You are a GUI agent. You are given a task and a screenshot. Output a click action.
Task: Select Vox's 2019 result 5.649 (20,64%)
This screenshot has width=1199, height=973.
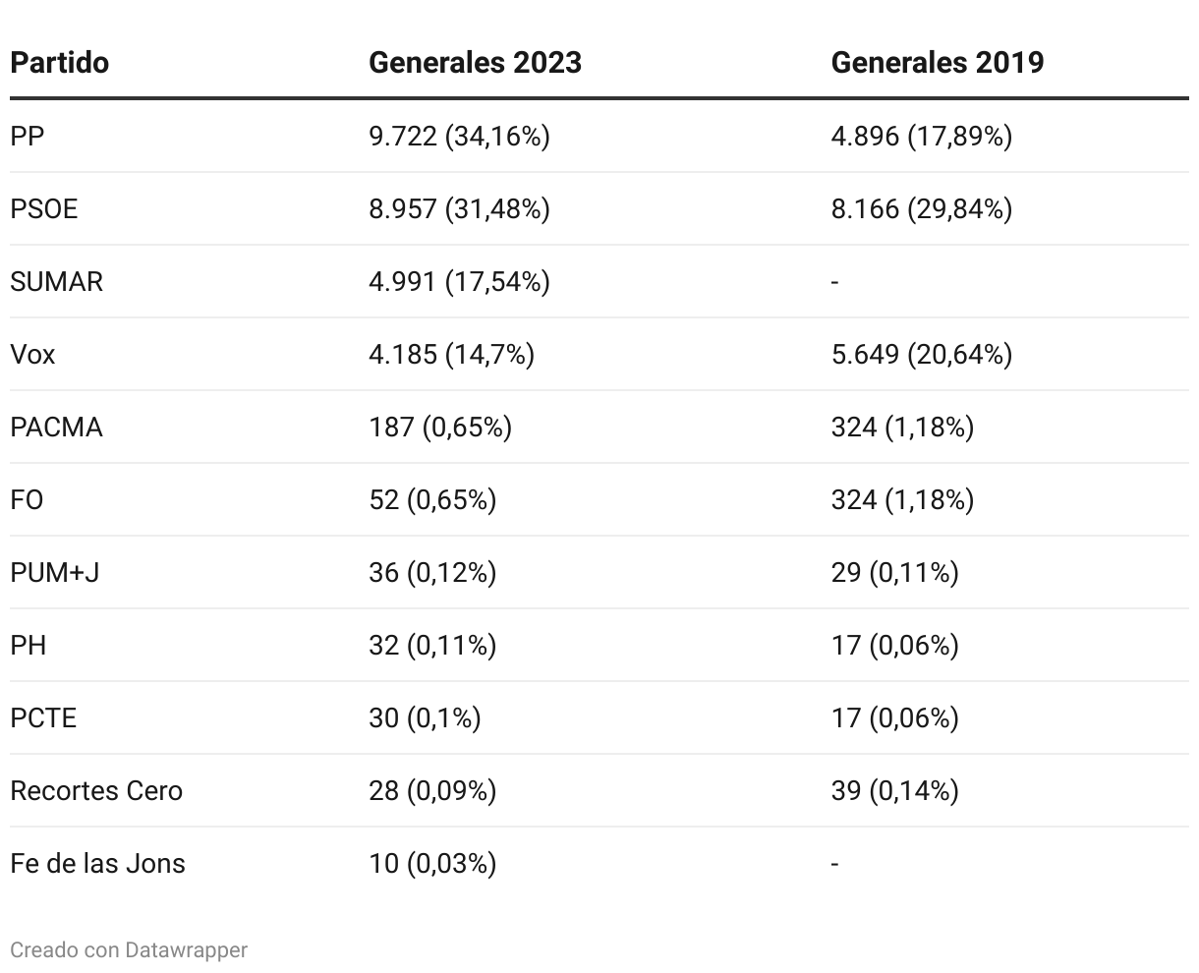[x=921, y=354]
